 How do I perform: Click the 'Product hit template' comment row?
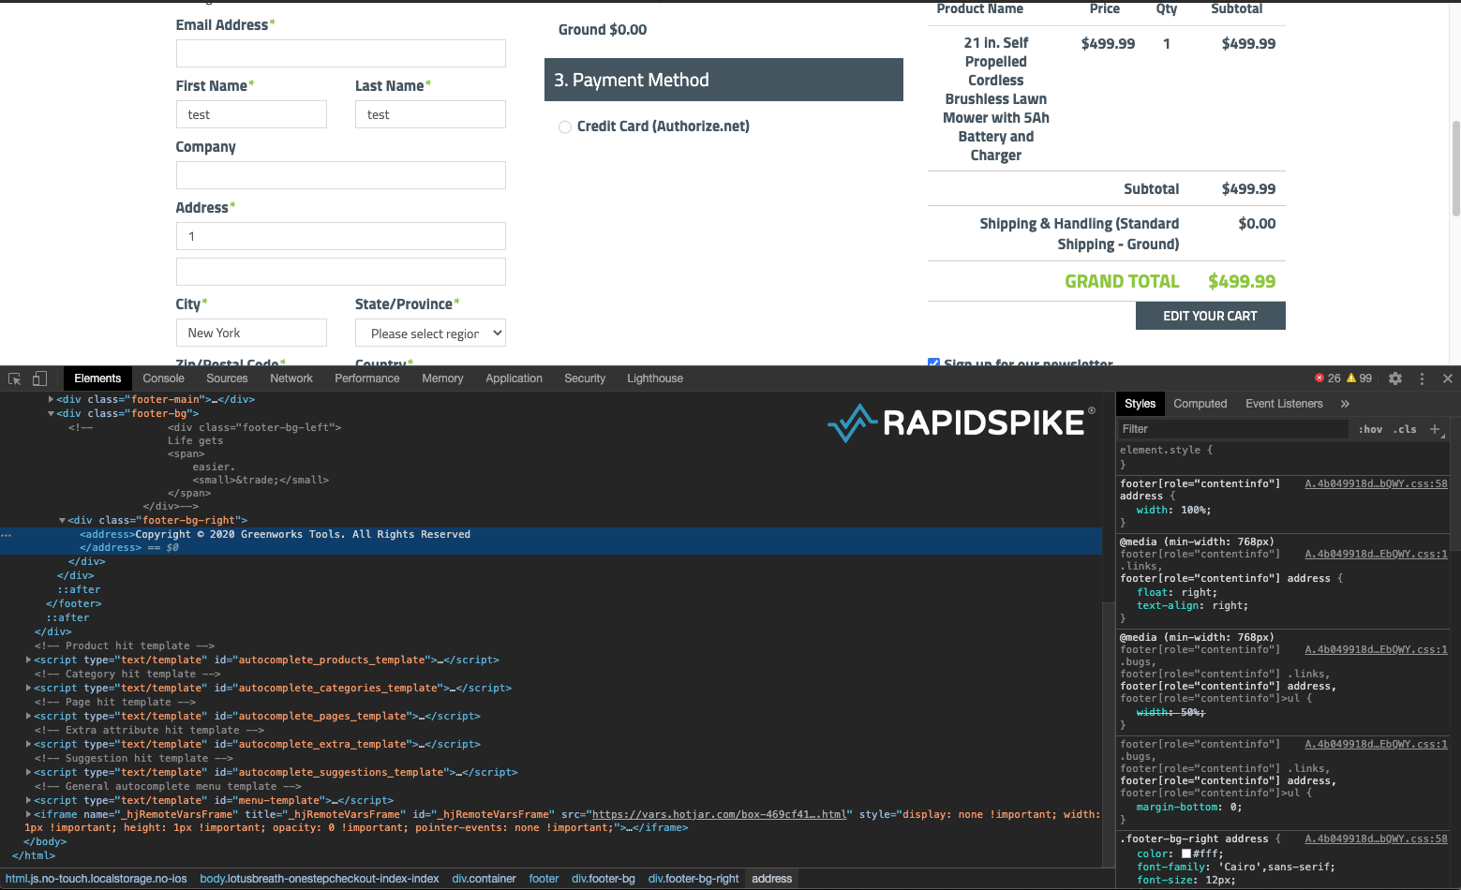(x=125, y=645)
